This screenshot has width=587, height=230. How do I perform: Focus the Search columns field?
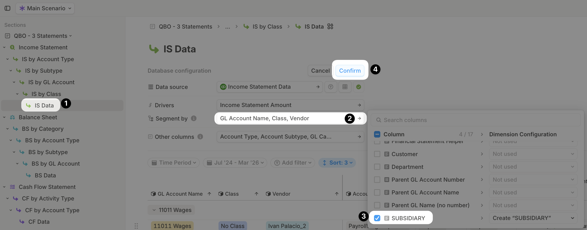pyautogui.click(x=476, y=120)
